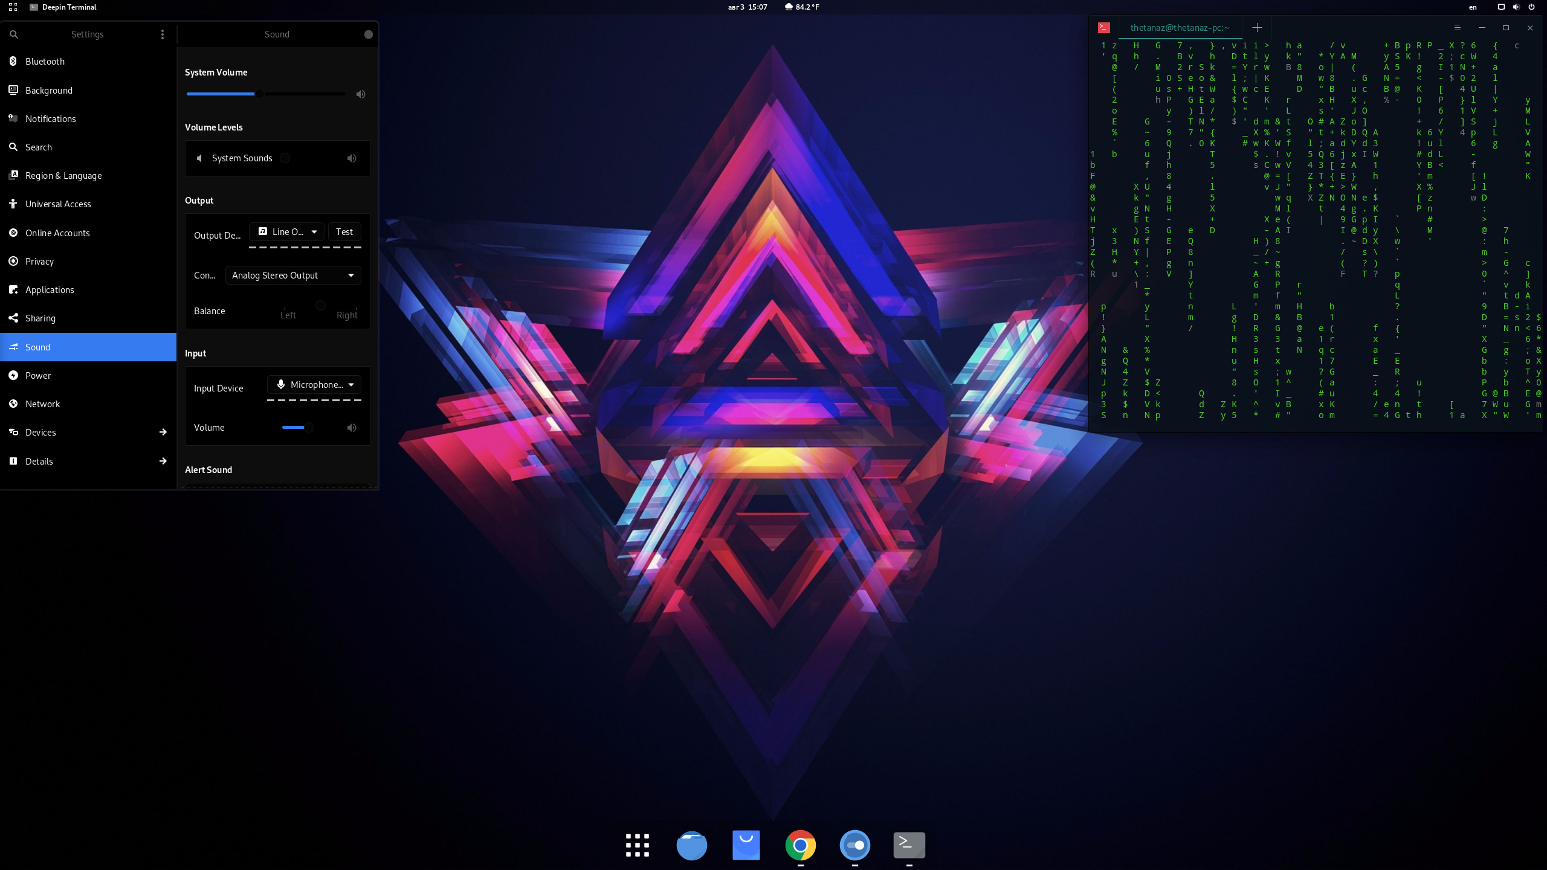The image size is (1547, 870).
Task: Click Deepin Terminal app menu in top bar
Action: click(63, 7)
